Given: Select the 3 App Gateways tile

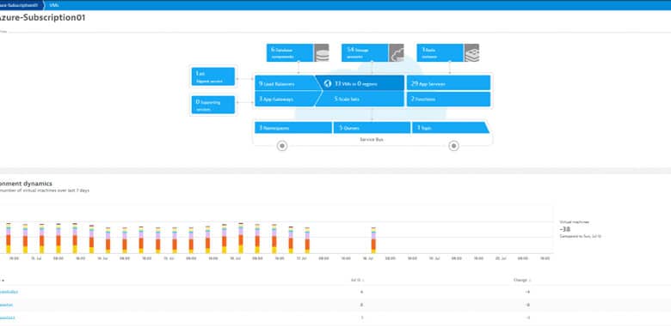Looking at the screenshot, I should [x=286, y=99].
